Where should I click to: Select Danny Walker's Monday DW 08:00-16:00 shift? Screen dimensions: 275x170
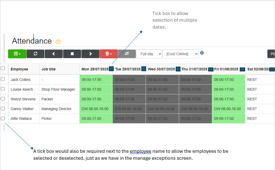96,109
